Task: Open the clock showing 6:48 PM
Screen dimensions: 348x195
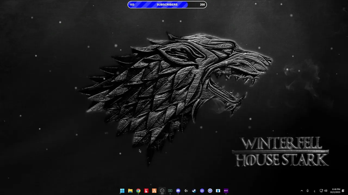Action: tap(335, 191)
